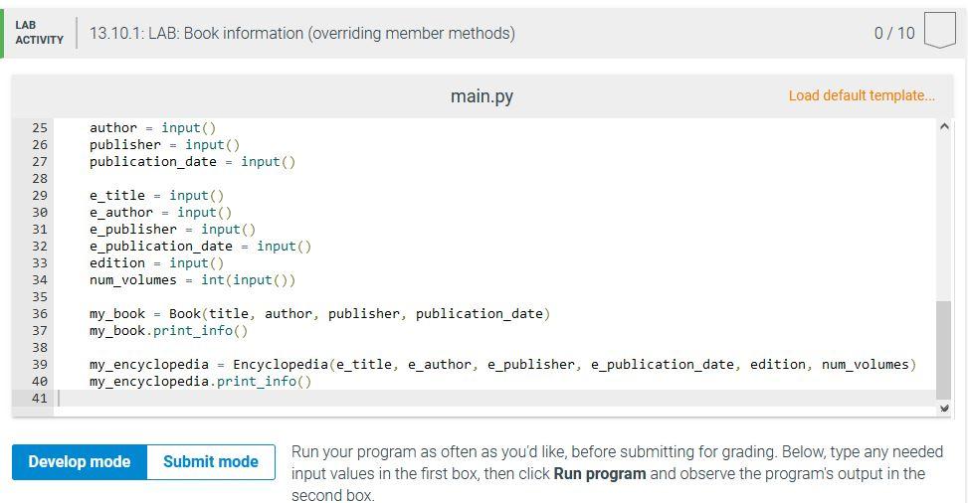Click the LAB ACTIVITY label
This screenshot has width=968, height=503.
(x=39, y=32)
